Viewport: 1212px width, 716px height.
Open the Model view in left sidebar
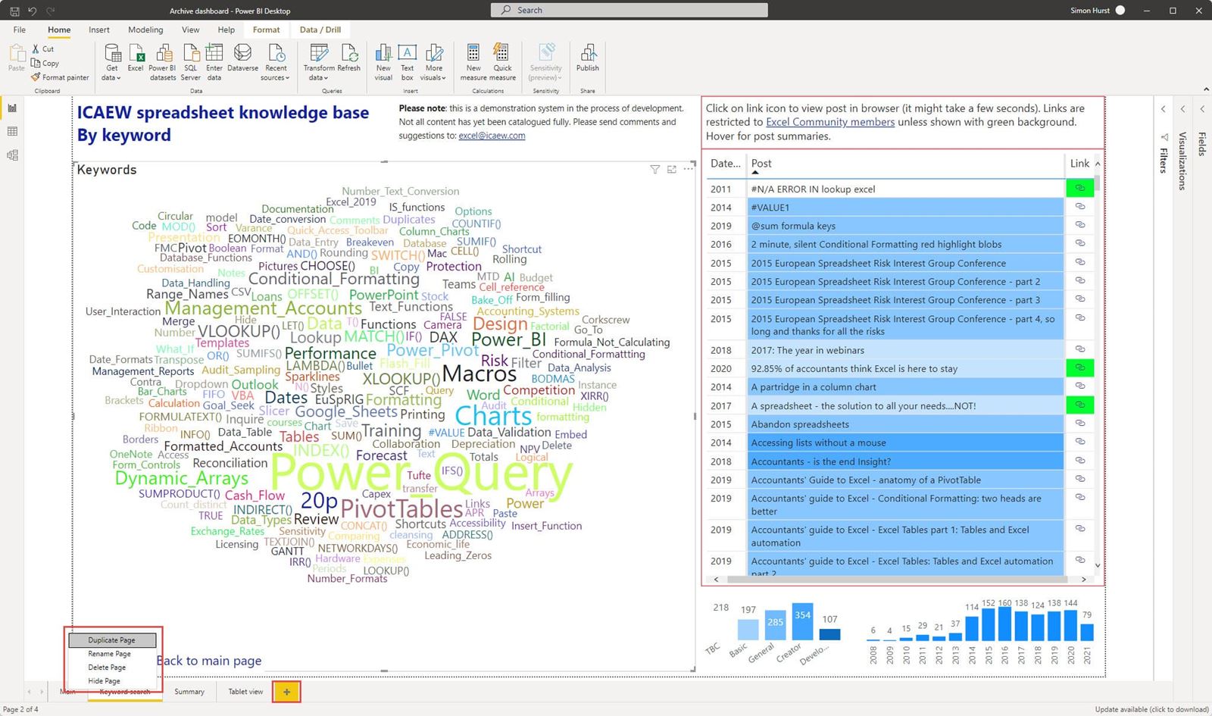click(x=12, y=155)
